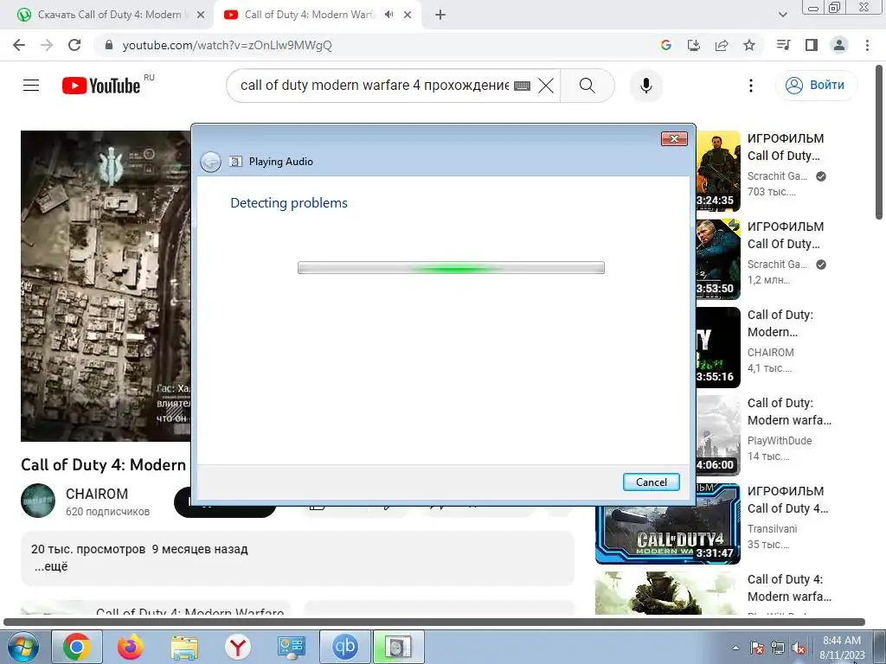Open the clock showing 8:44 AM

(x=842, y=648)
